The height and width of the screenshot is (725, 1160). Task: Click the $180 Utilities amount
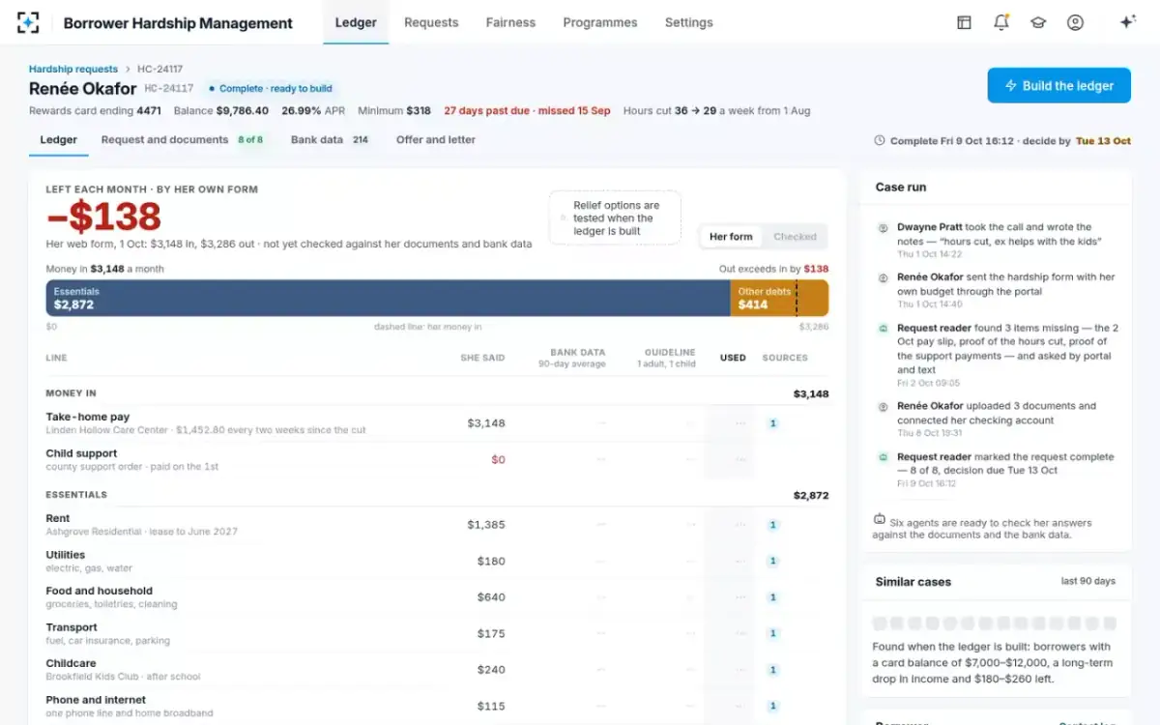click(491, 561)
